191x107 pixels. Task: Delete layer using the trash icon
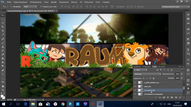pos(180,97)
